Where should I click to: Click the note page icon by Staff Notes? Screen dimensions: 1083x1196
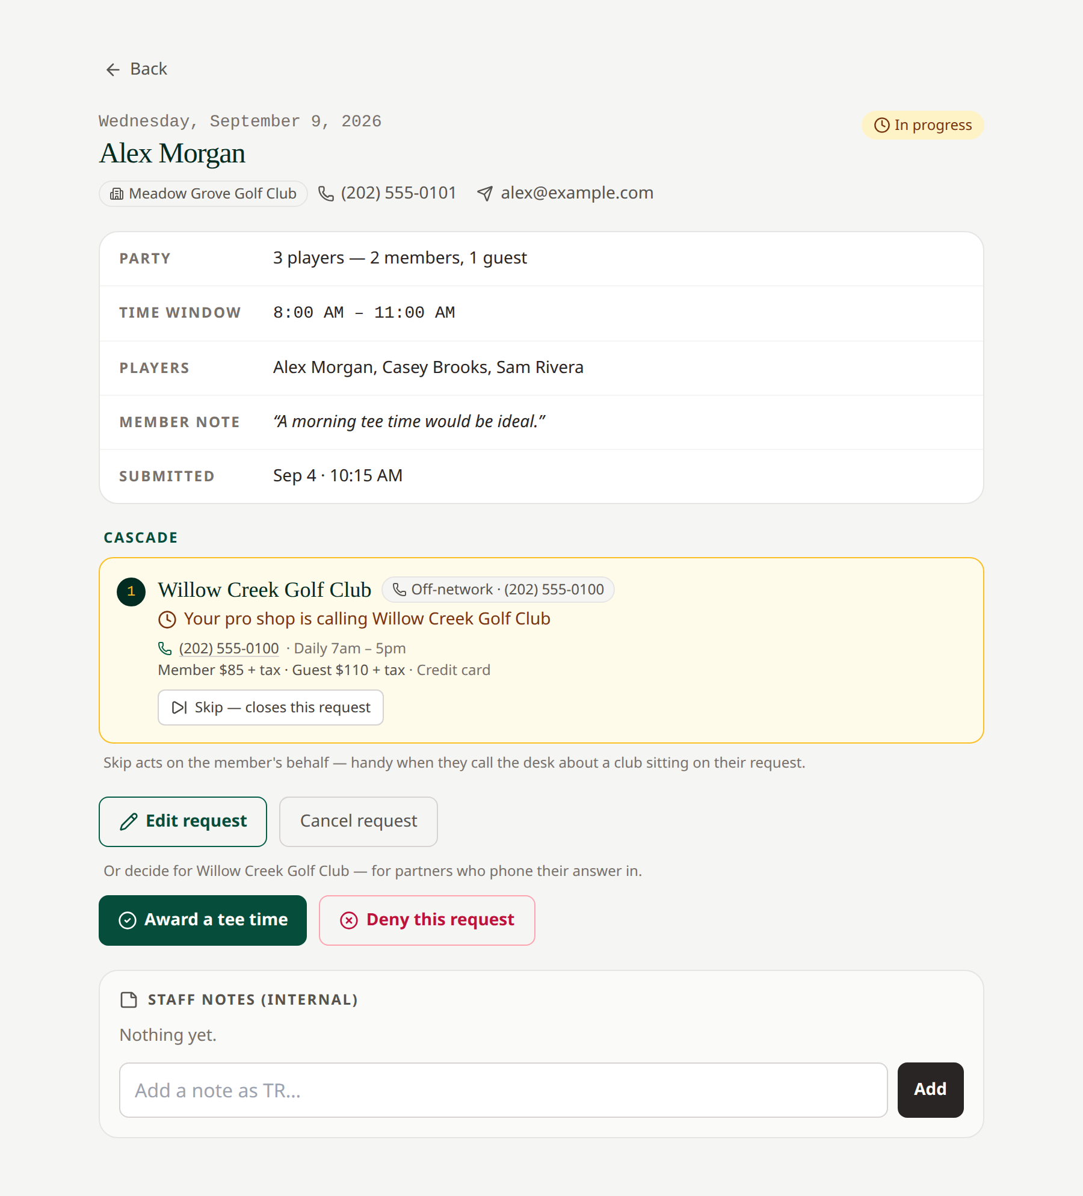pos(129,1000)
